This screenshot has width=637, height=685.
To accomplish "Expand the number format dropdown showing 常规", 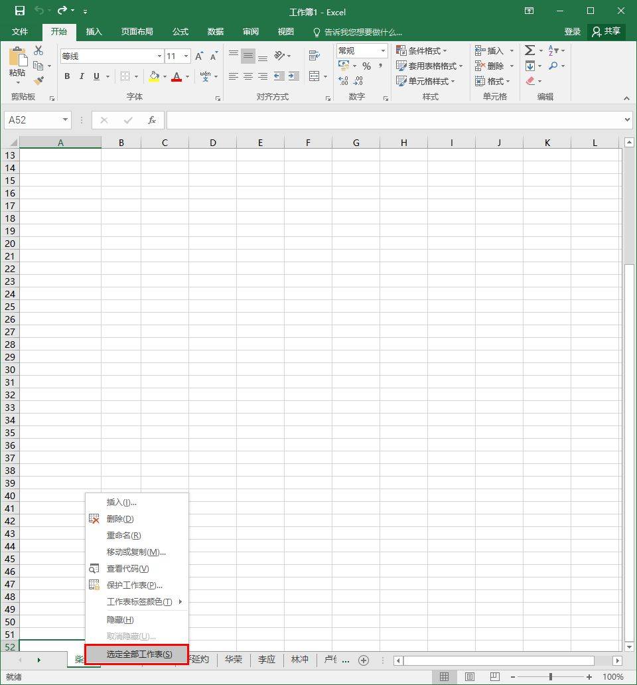I will point(383,50).
